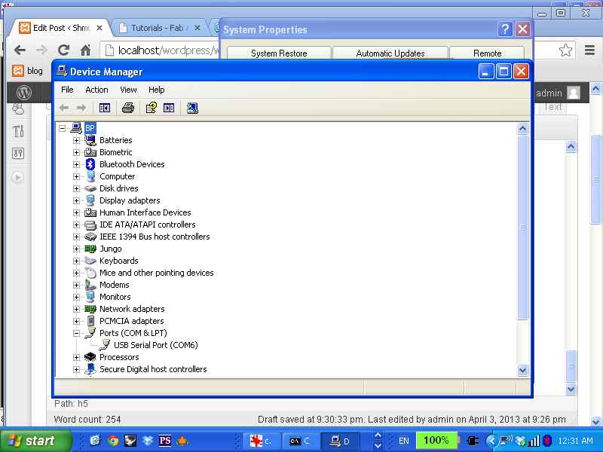Click the Chrome back arrow
Viewport: 603px width, 452px height.
[x=20, y=50]
